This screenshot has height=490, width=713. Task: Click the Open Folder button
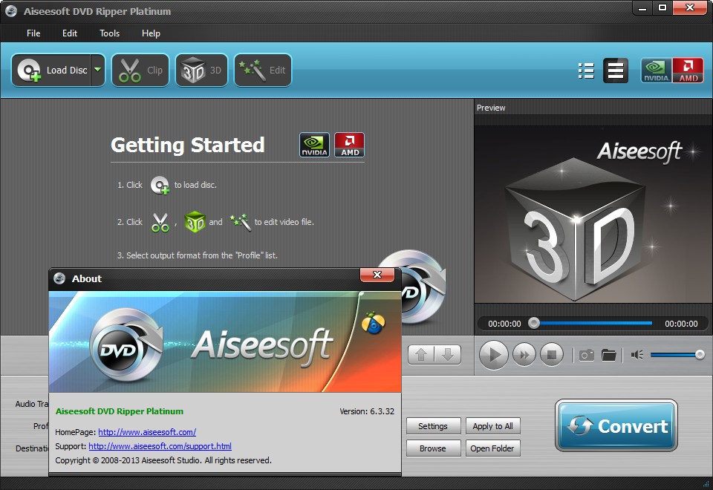coord(492,448)
